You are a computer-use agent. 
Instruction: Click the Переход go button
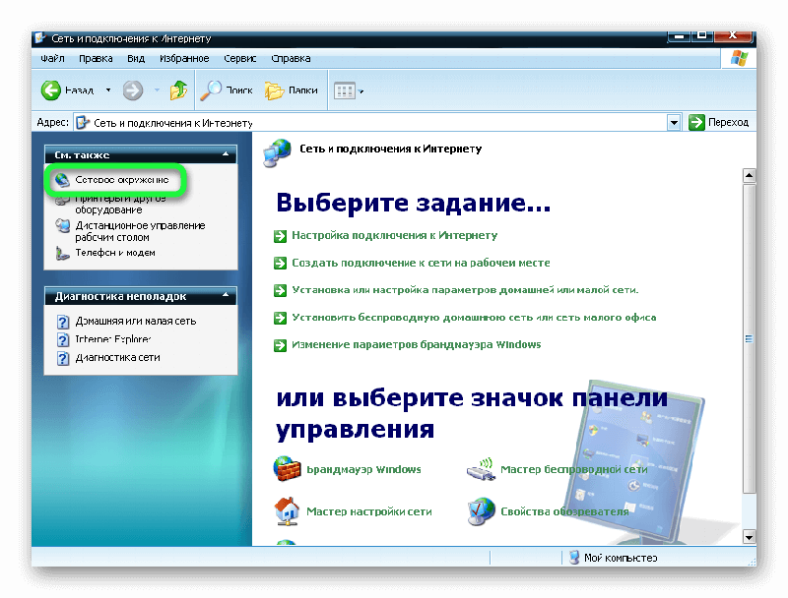[x=719, y=122]
